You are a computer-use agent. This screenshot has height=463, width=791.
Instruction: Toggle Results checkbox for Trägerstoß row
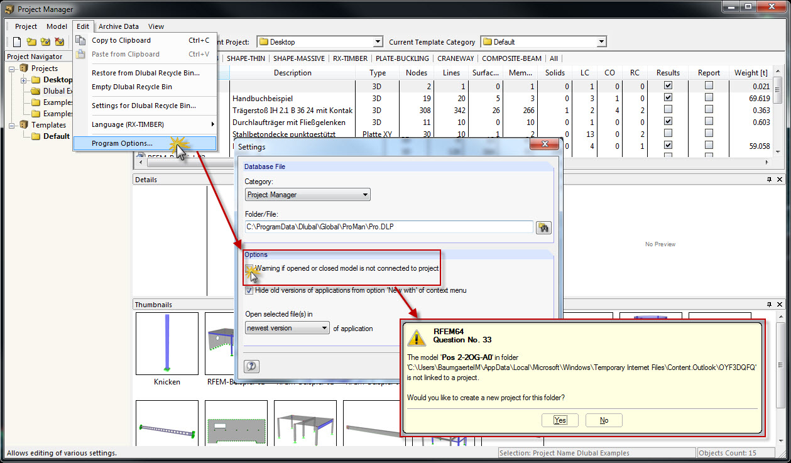pyautogui.click(x=668, y=110)
